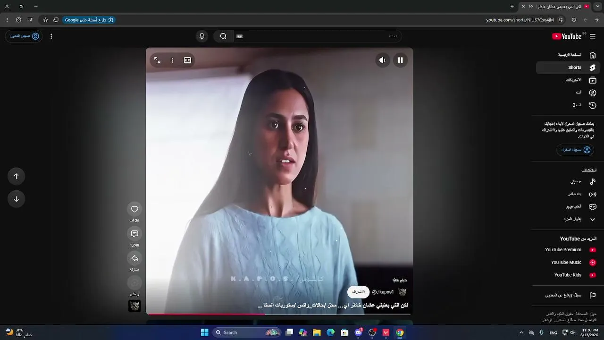Open Subscriptions (الاشتراكات) in the sidebar
The height and width of the screenshot is (340, 604).
(x=568, y=80)
